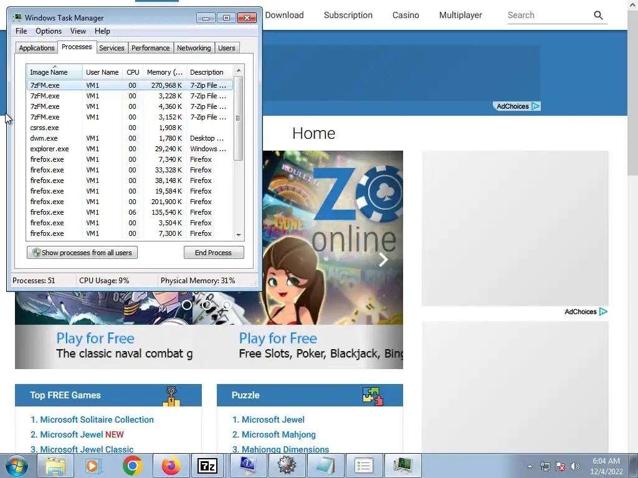Switch to the Networking tab

point(194,48)
